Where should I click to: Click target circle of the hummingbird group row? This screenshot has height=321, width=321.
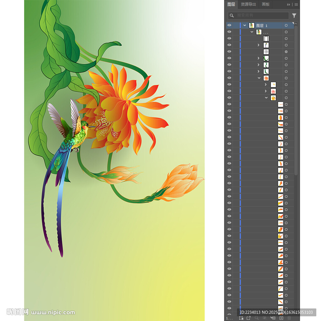tap(286, 45)
